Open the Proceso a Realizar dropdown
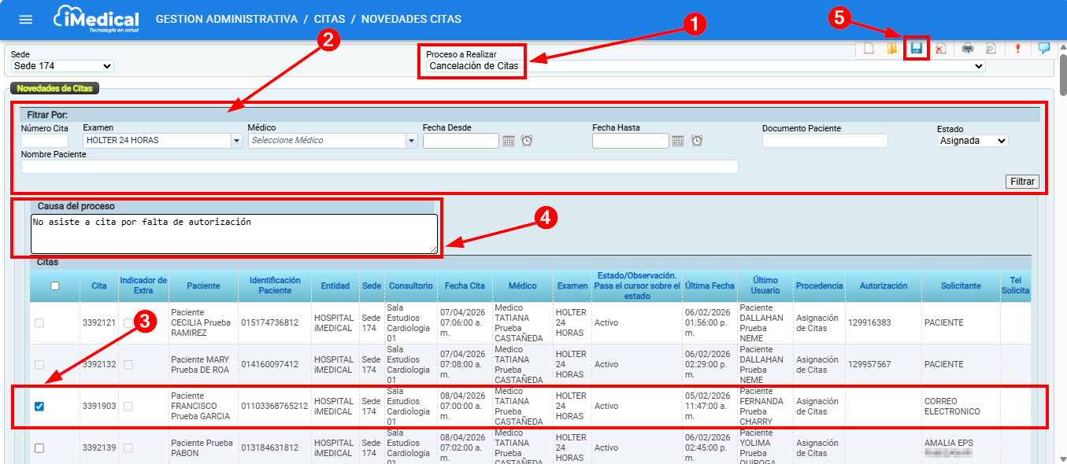This screenshot has height=464, width=1067. pos(705,66)
